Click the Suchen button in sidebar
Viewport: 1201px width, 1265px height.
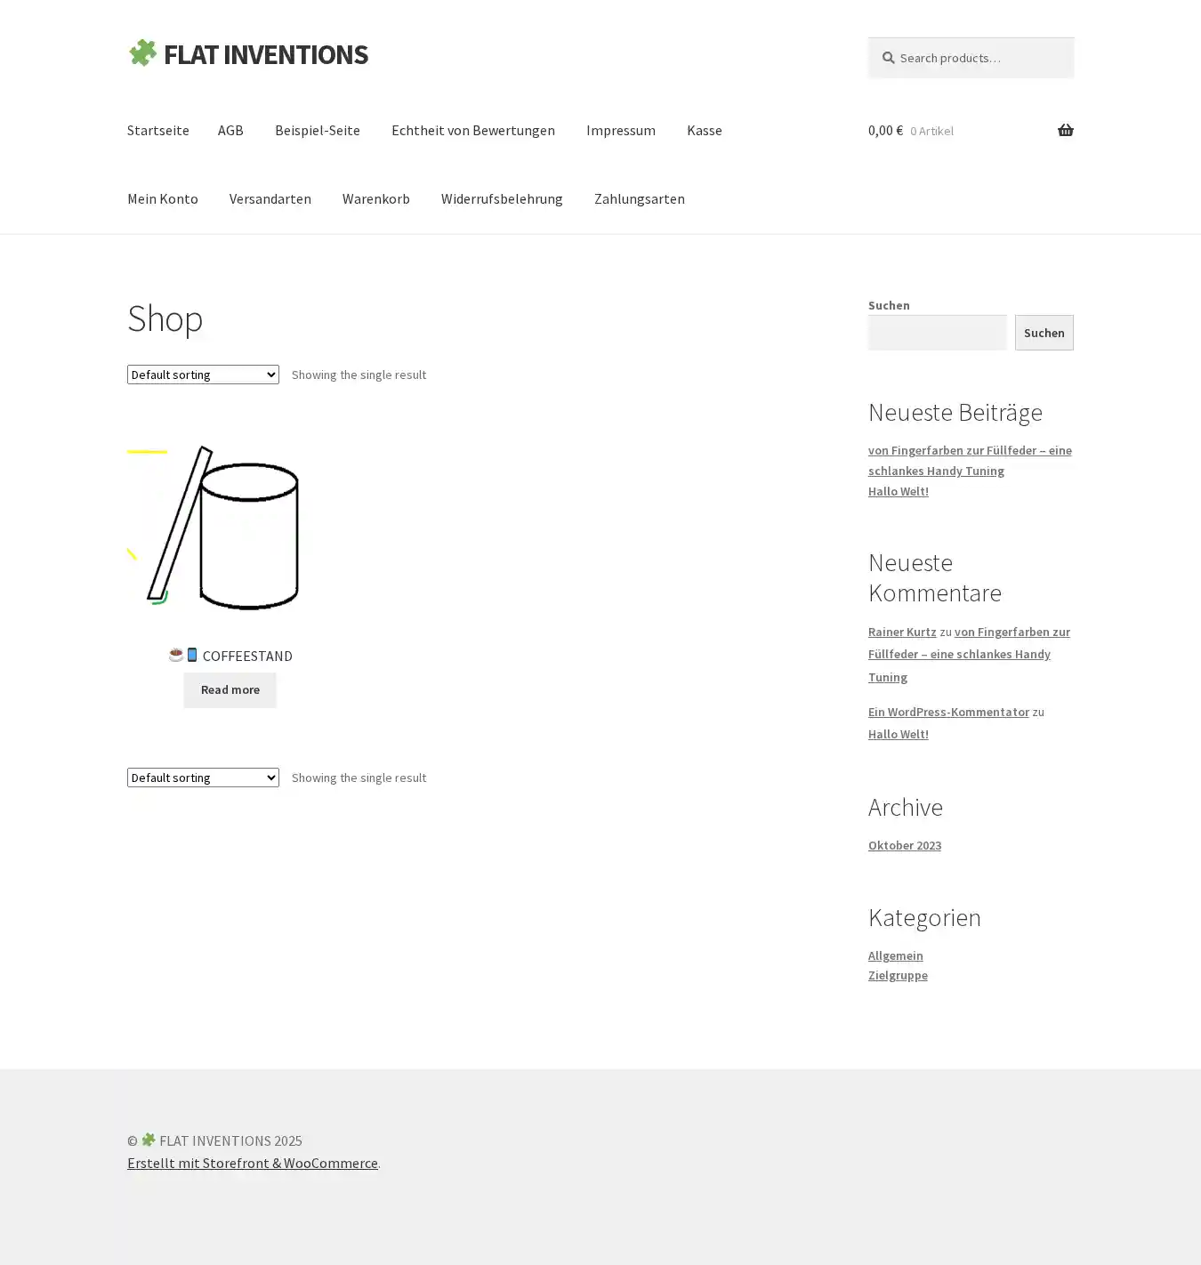pos(1044,333)
